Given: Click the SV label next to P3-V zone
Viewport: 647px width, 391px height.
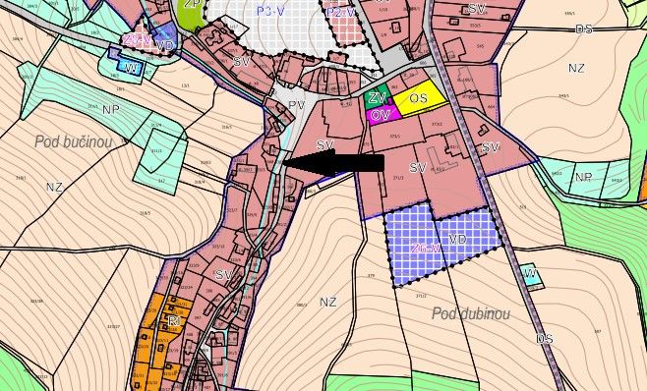Looking at the screenshot, I should point(242,62).
